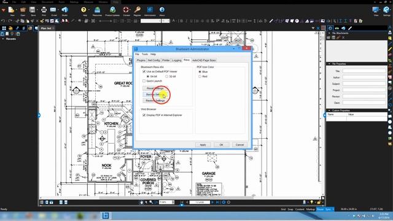Open Revu Settings icon at top right
The image size is (393, 221).
pos(386,10)
